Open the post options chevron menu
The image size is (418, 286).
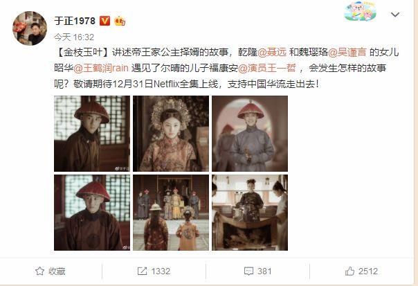[x=394, y=15]
